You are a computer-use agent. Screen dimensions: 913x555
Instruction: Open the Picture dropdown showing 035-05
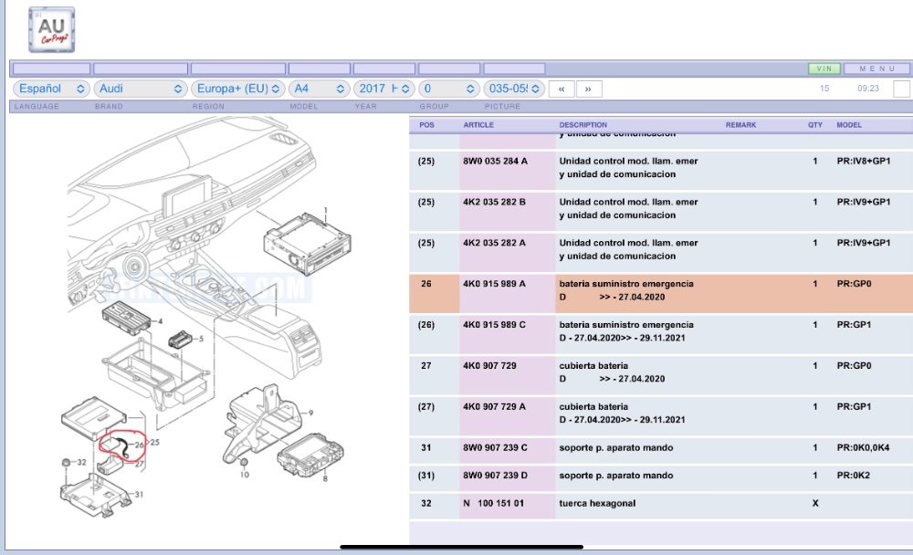(x=514, y=89)
